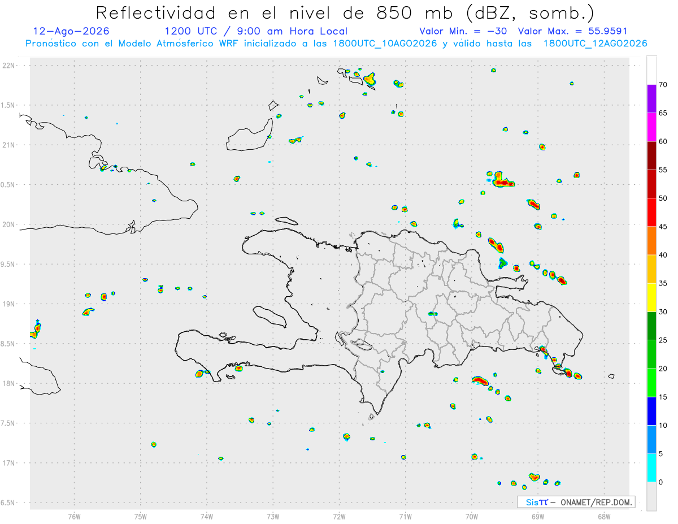Click the latitude label '18N'
Viewport: 678px width, 524px height.
coord(10,384)
